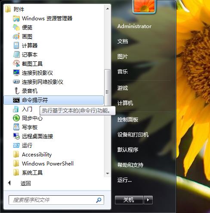This screenshot has height=213, width=210.
Task: Open the 画图 paint icon
Action: pos(16,36)
